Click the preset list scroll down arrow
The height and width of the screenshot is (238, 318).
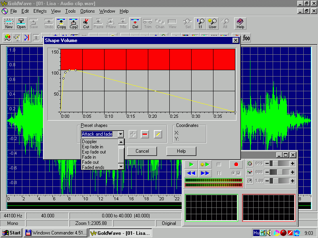coord(121,167)
